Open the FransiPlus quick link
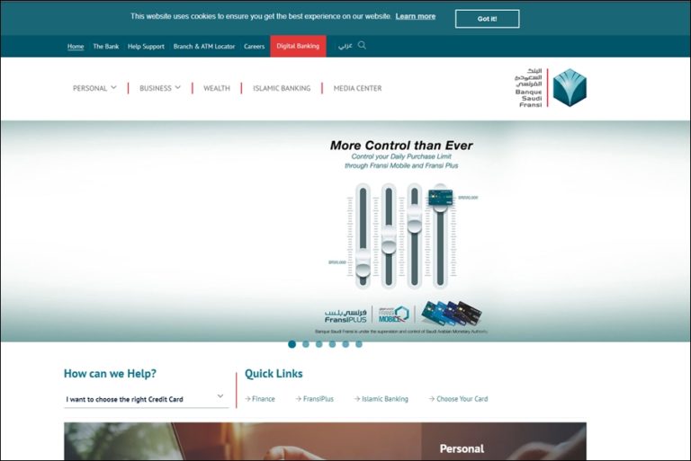The width and height of the screenshot is (691, 461). point(315,399)
